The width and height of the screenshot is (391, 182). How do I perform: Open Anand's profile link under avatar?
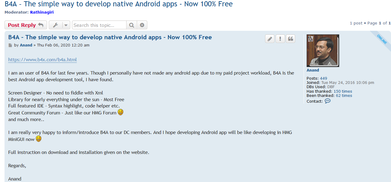[313, 70]
